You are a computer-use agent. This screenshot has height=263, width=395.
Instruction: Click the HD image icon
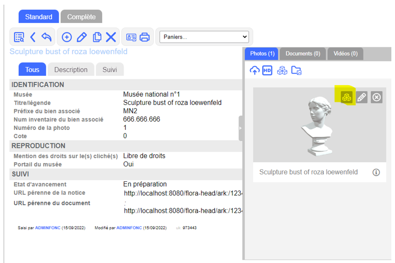(267, 71)
